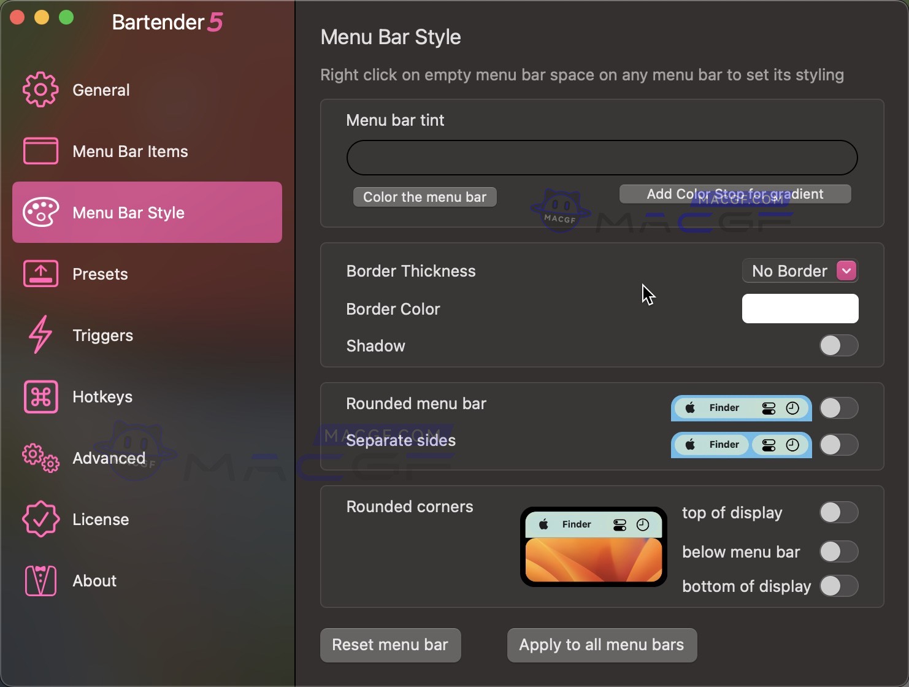Open the Hotkeys command key icon
This screenshot has height=687, width=909.
pos(40,396)
